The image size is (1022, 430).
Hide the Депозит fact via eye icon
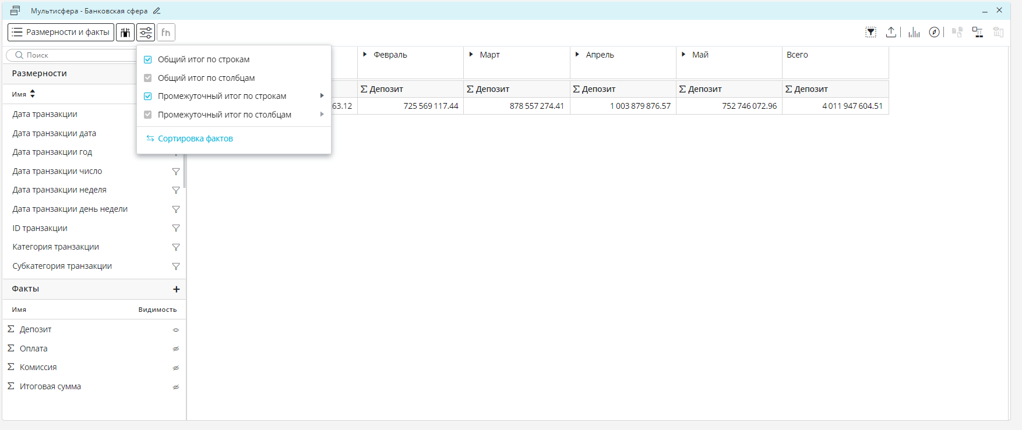(x=175, y=330)
